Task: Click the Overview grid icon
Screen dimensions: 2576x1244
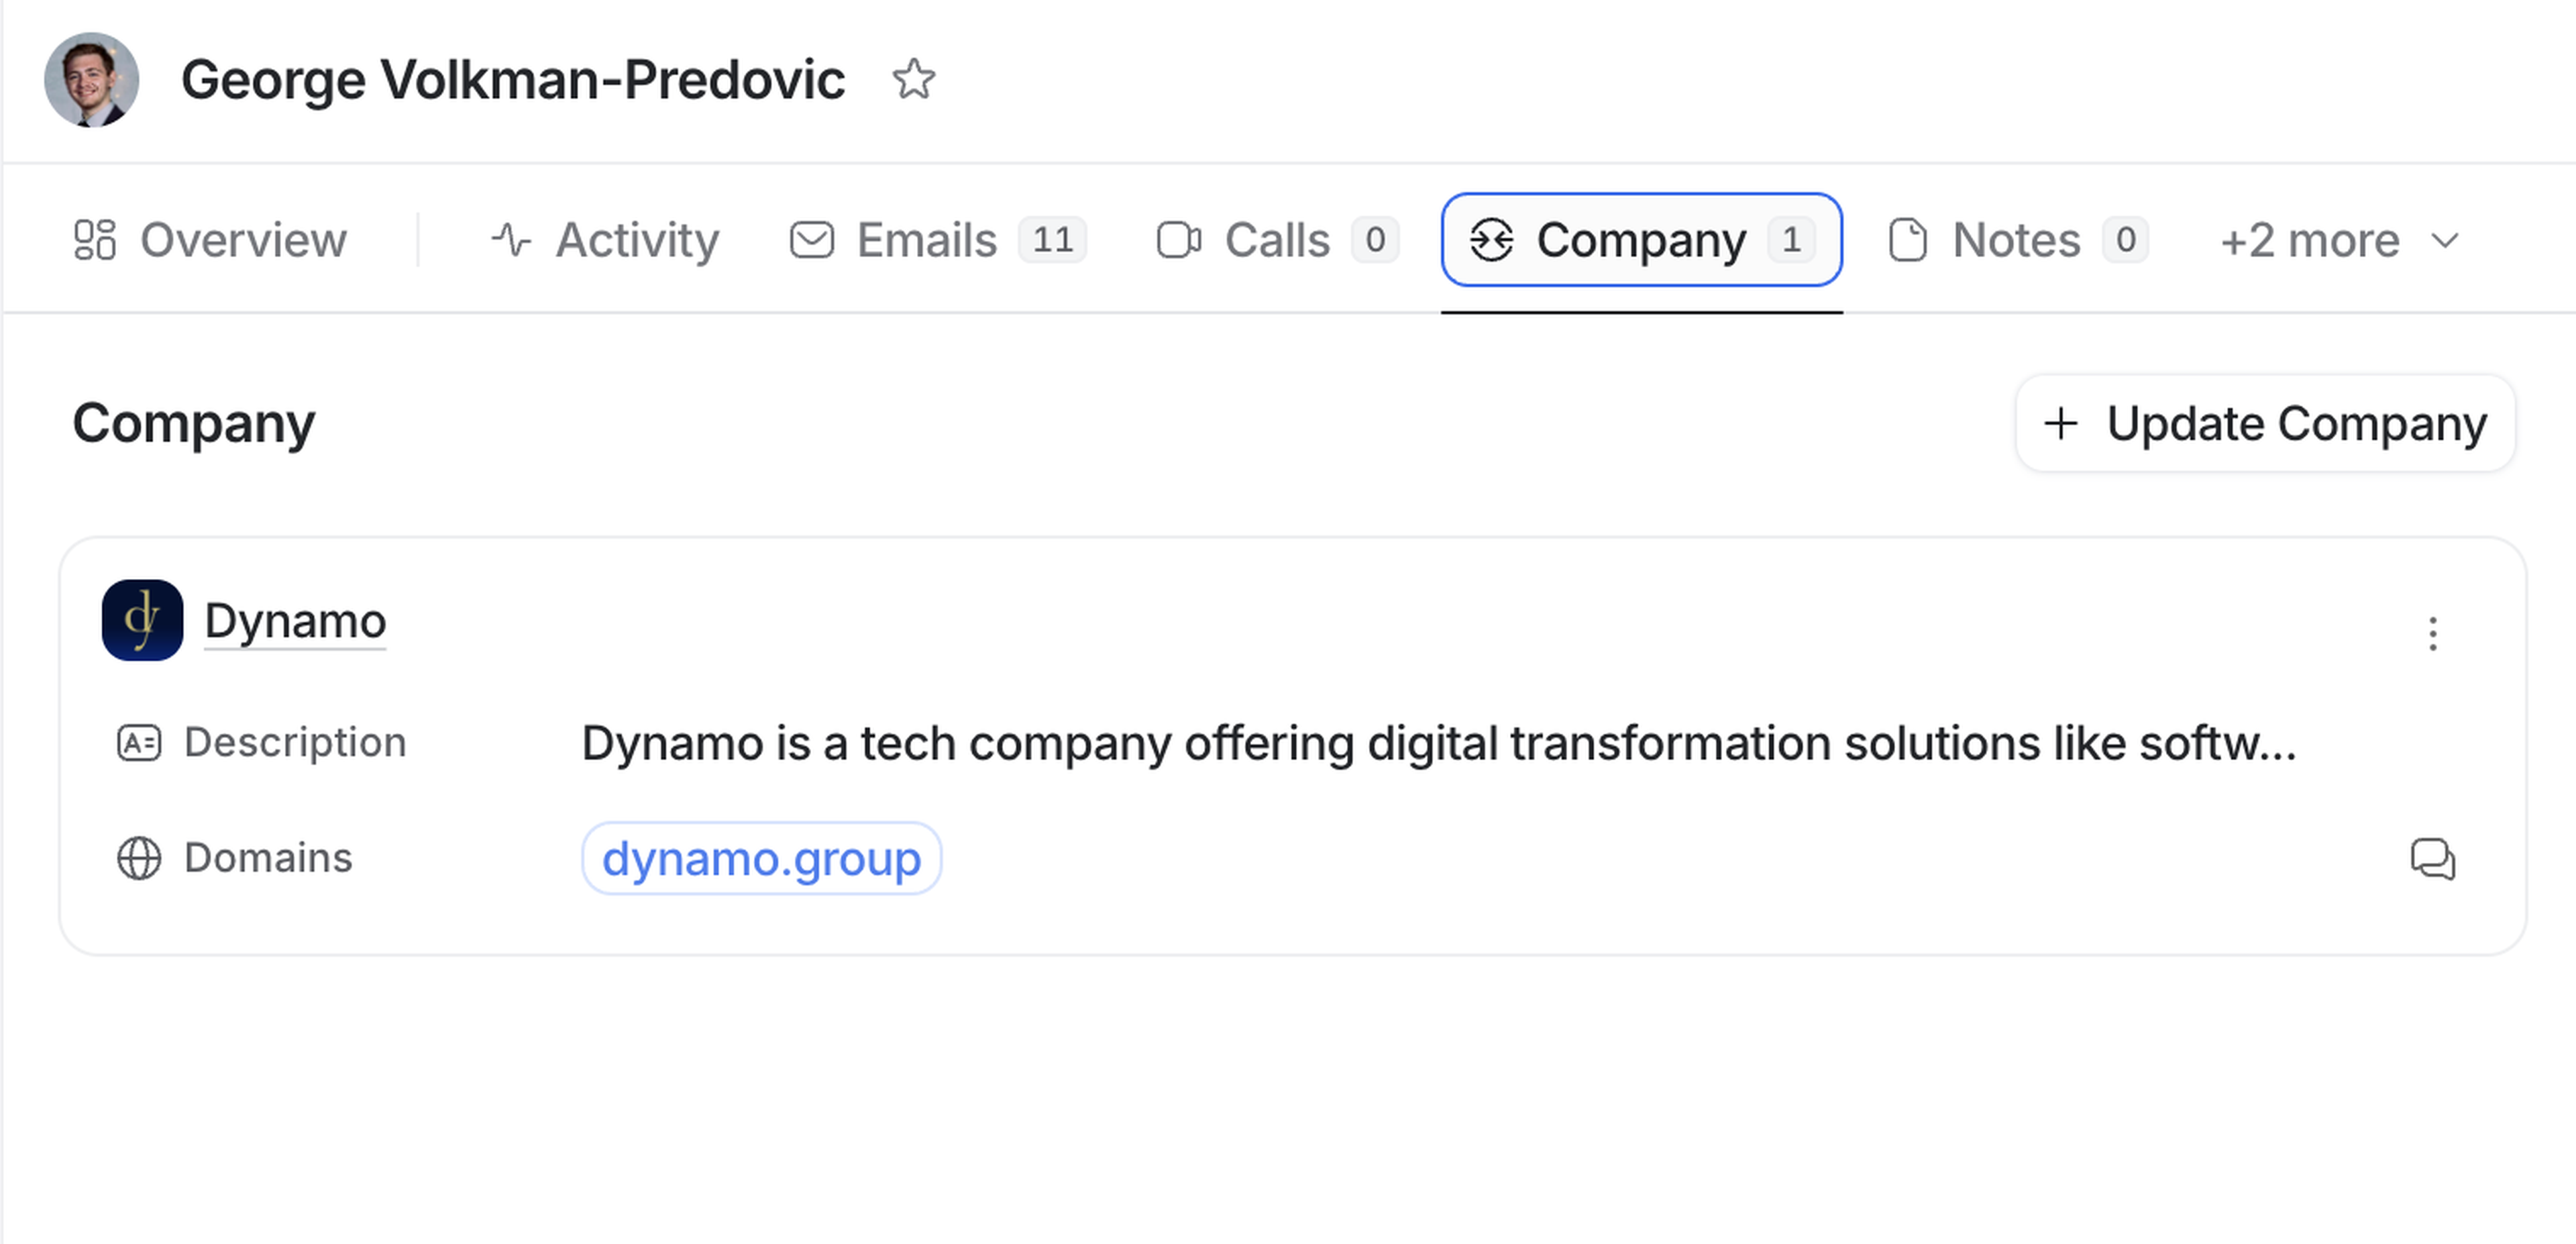Action: pos(95,240)
